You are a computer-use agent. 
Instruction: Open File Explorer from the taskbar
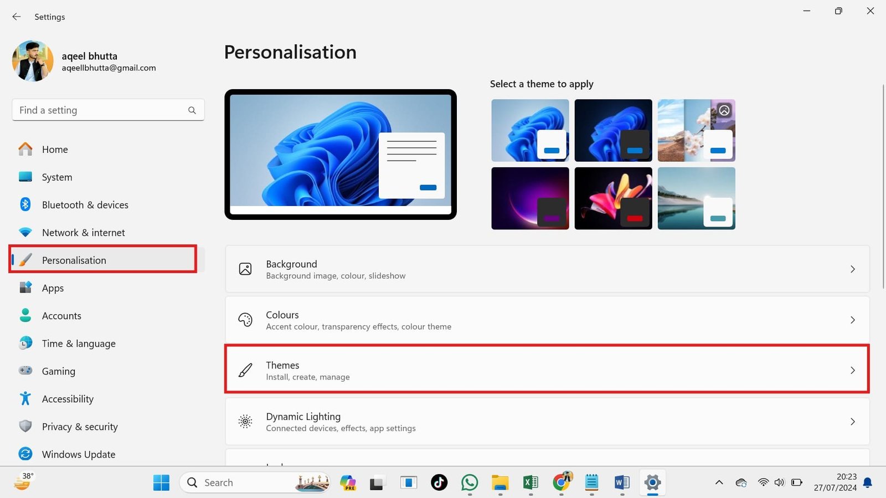click(500, 482)
